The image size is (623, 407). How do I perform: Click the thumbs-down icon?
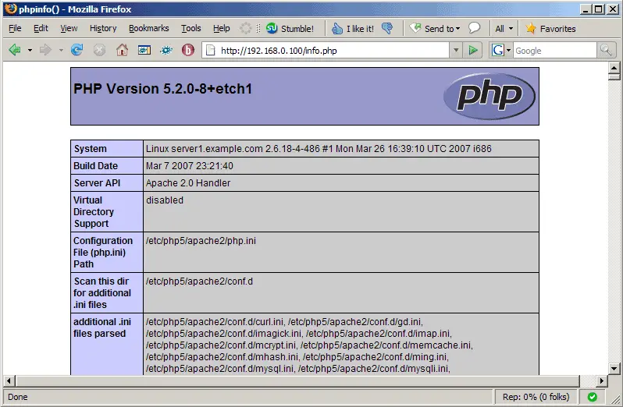click(x=387, y=28)
